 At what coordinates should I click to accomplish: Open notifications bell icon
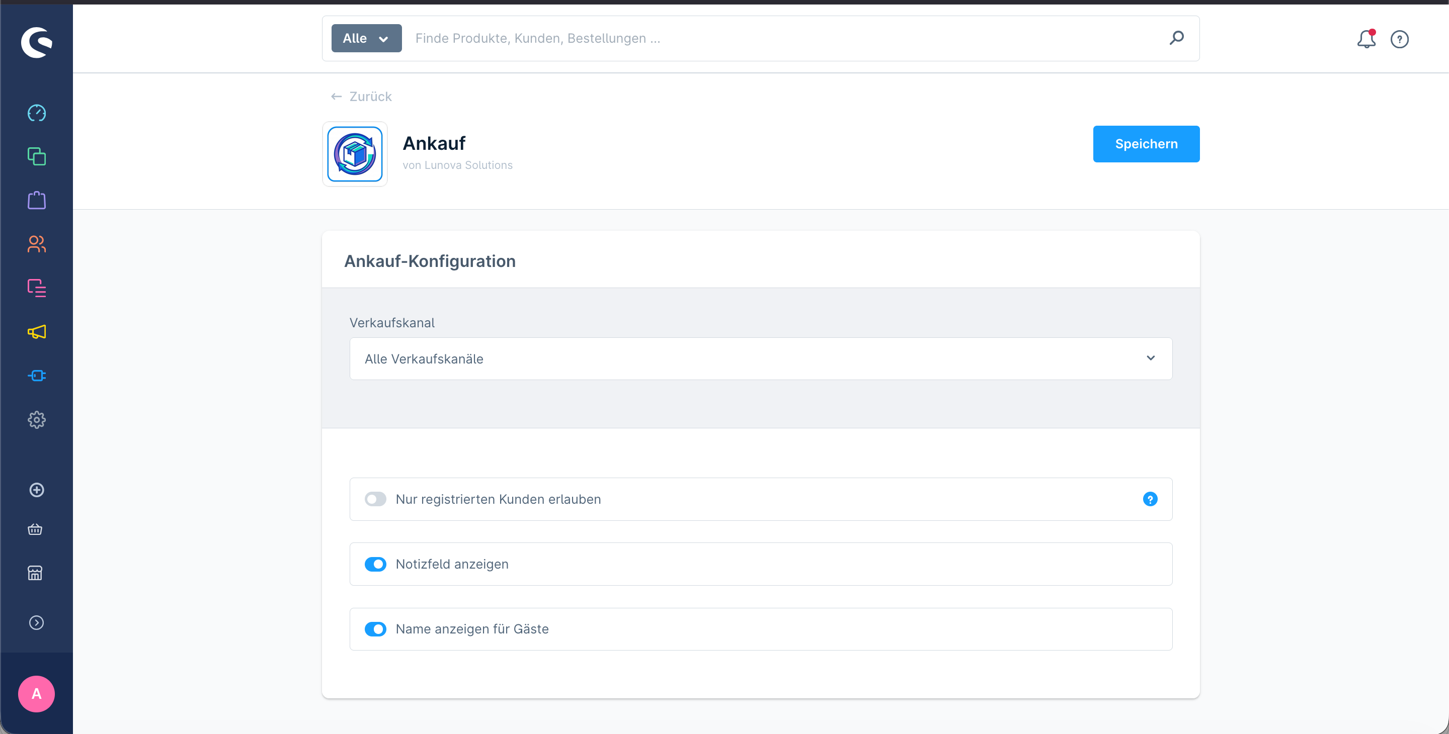coord(1366,39)
